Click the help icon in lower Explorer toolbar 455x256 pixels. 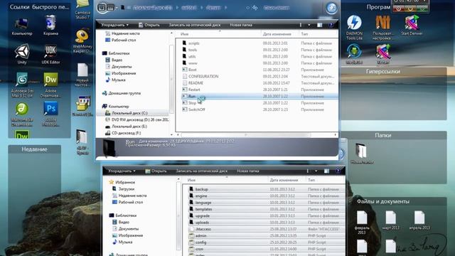pyautogui.click(x=338, y=171)
